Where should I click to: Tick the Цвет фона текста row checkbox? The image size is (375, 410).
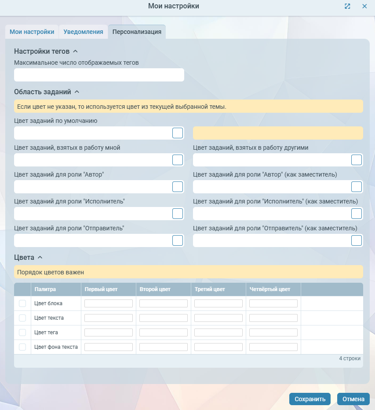point(22,347)
